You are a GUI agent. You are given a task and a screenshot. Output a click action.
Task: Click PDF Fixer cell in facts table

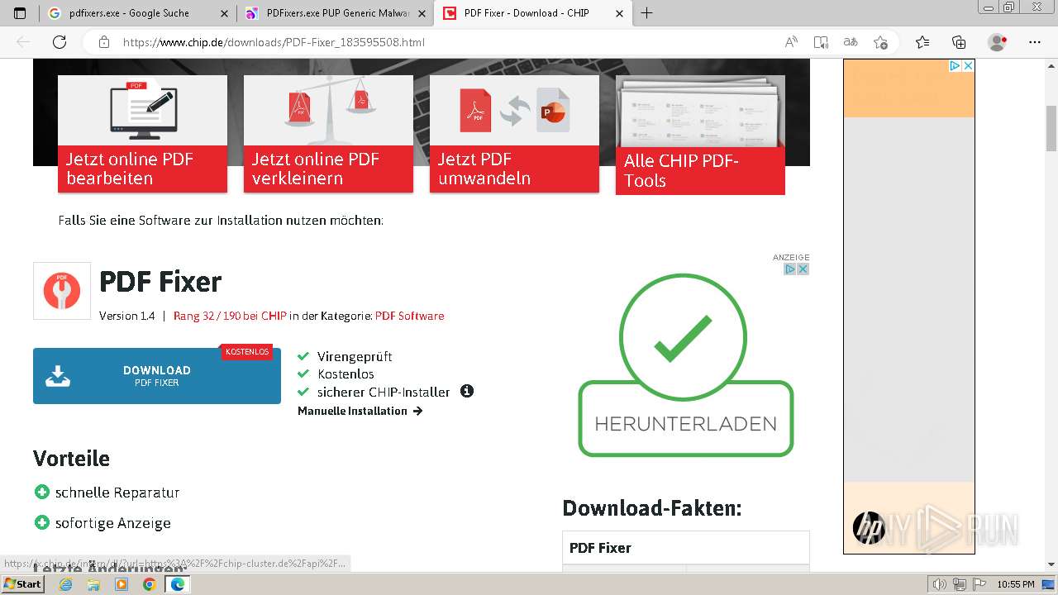[x=686, y=548]
